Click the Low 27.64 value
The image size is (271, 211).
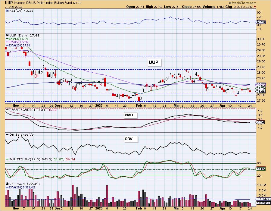pyautogui.click(x=172, y=7)
